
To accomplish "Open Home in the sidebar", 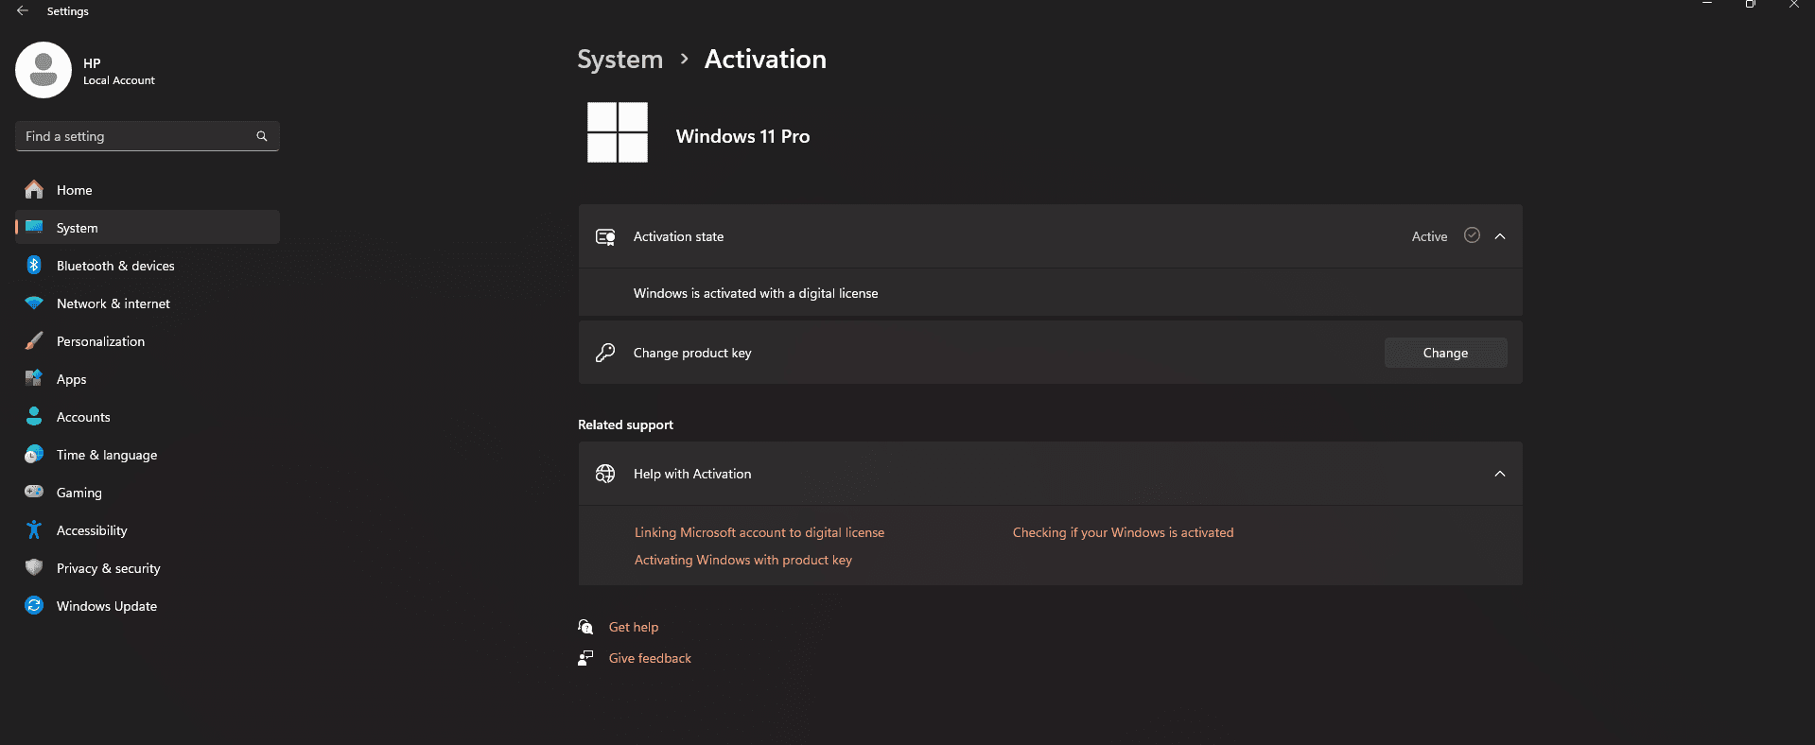I will [x=148, y=190].
